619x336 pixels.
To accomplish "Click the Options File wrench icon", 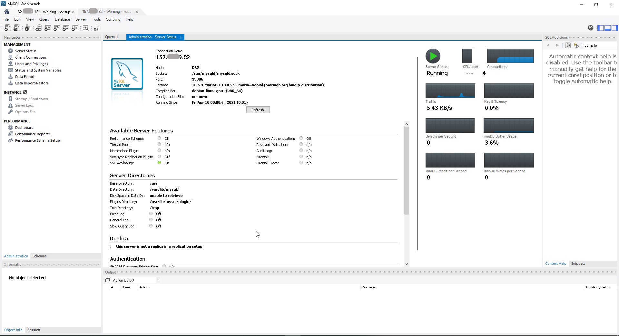I will 11,112.
